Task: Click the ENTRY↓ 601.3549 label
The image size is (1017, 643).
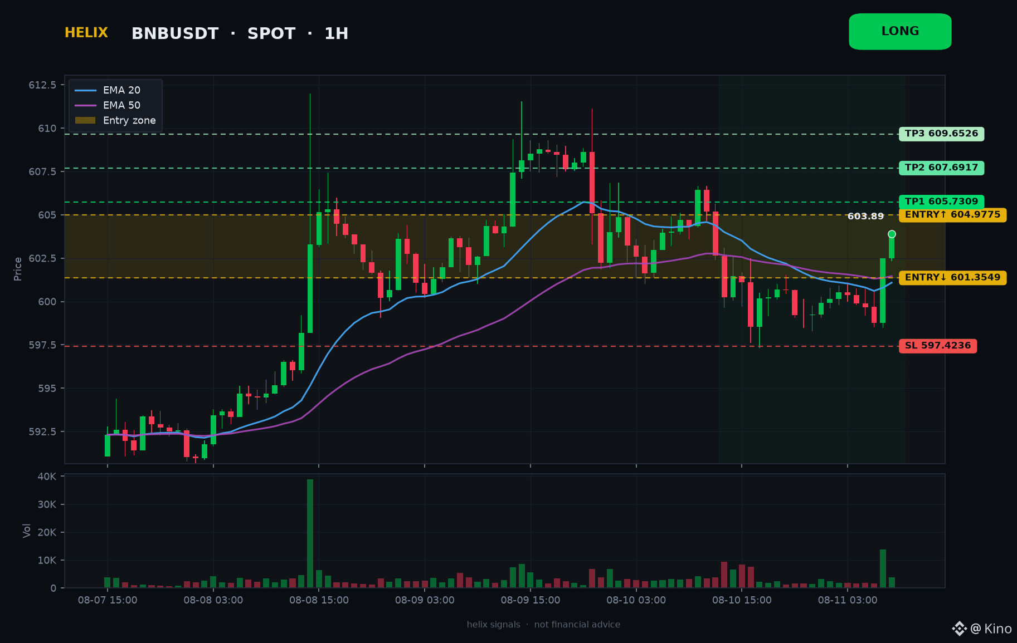Action: point(952,277)
